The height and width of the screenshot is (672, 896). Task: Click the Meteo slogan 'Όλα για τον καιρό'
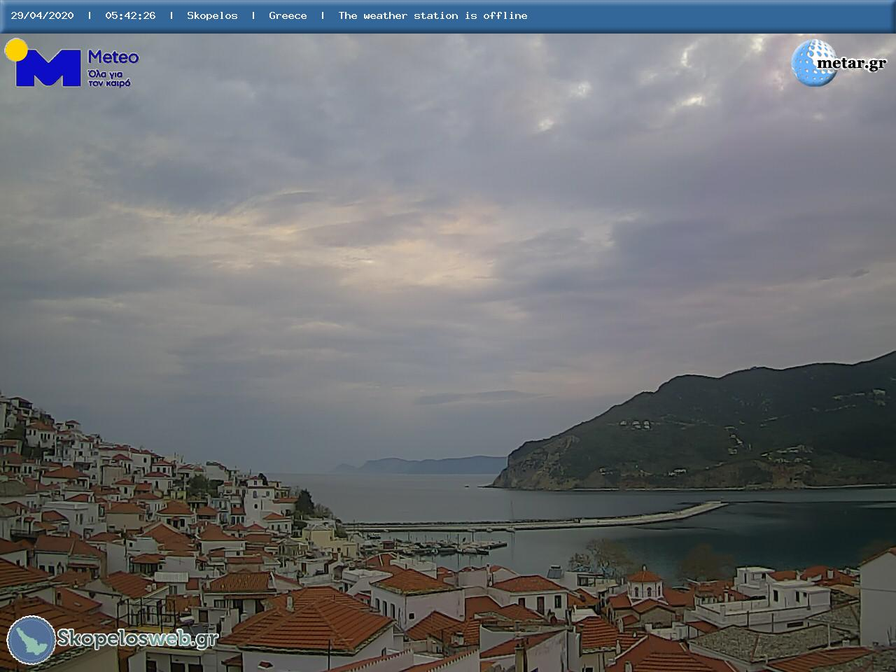(111, 78)
